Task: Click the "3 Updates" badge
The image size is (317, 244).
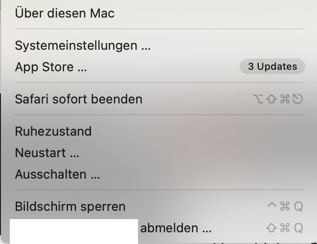Action: [272, 66]
